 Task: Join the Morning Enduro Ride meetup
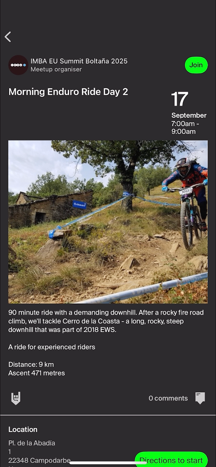(196, 65)
